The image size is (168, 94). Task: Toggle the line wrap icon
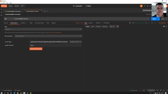(118, 26)
